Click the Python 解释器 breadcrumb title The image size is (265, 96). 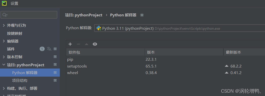[123, 15]
